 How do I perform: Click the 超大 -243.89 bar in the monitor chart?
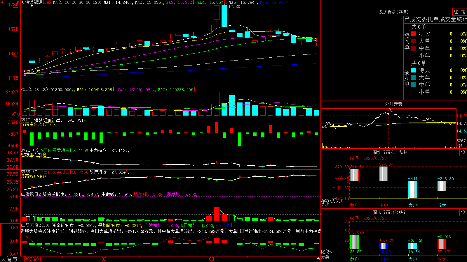[x=442, y=186]
